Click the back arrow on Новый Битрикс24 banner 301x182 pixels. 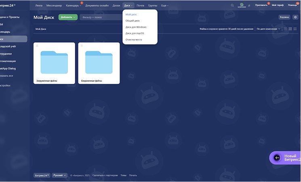point(277,158)
